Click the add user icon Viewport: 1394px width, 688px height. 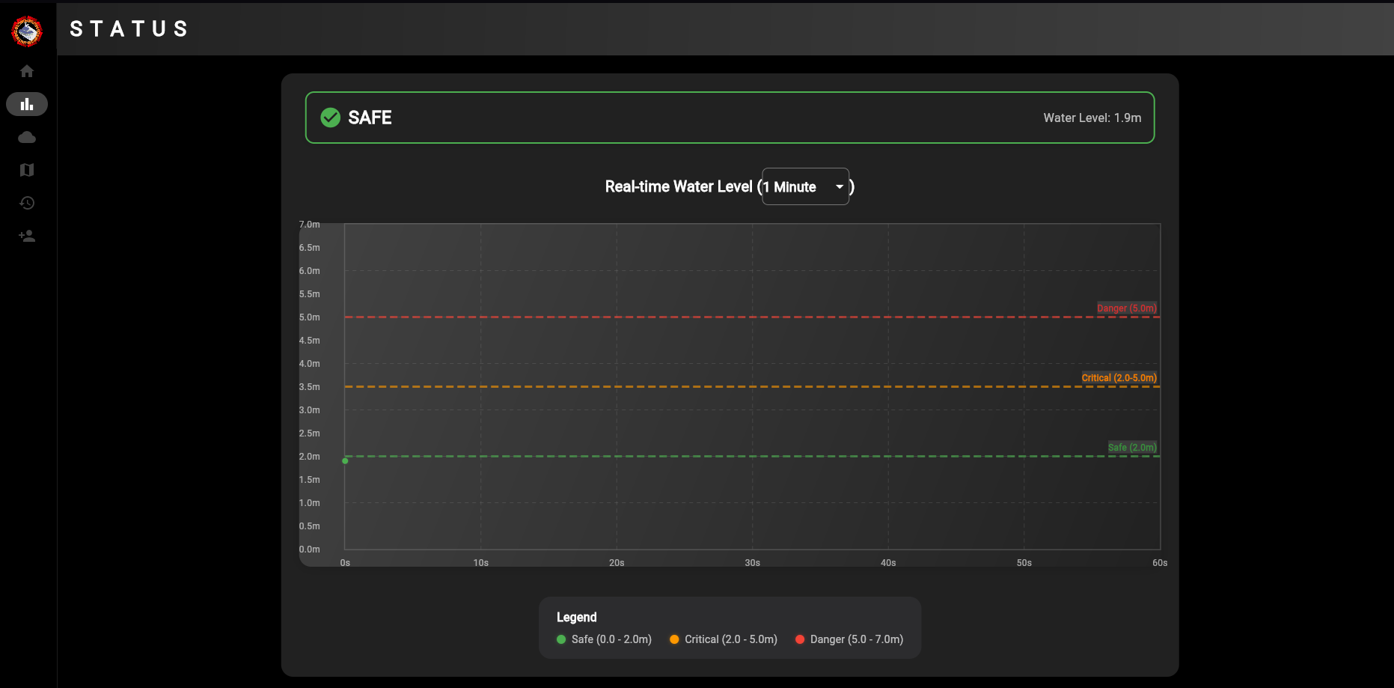tap(27, 236)
